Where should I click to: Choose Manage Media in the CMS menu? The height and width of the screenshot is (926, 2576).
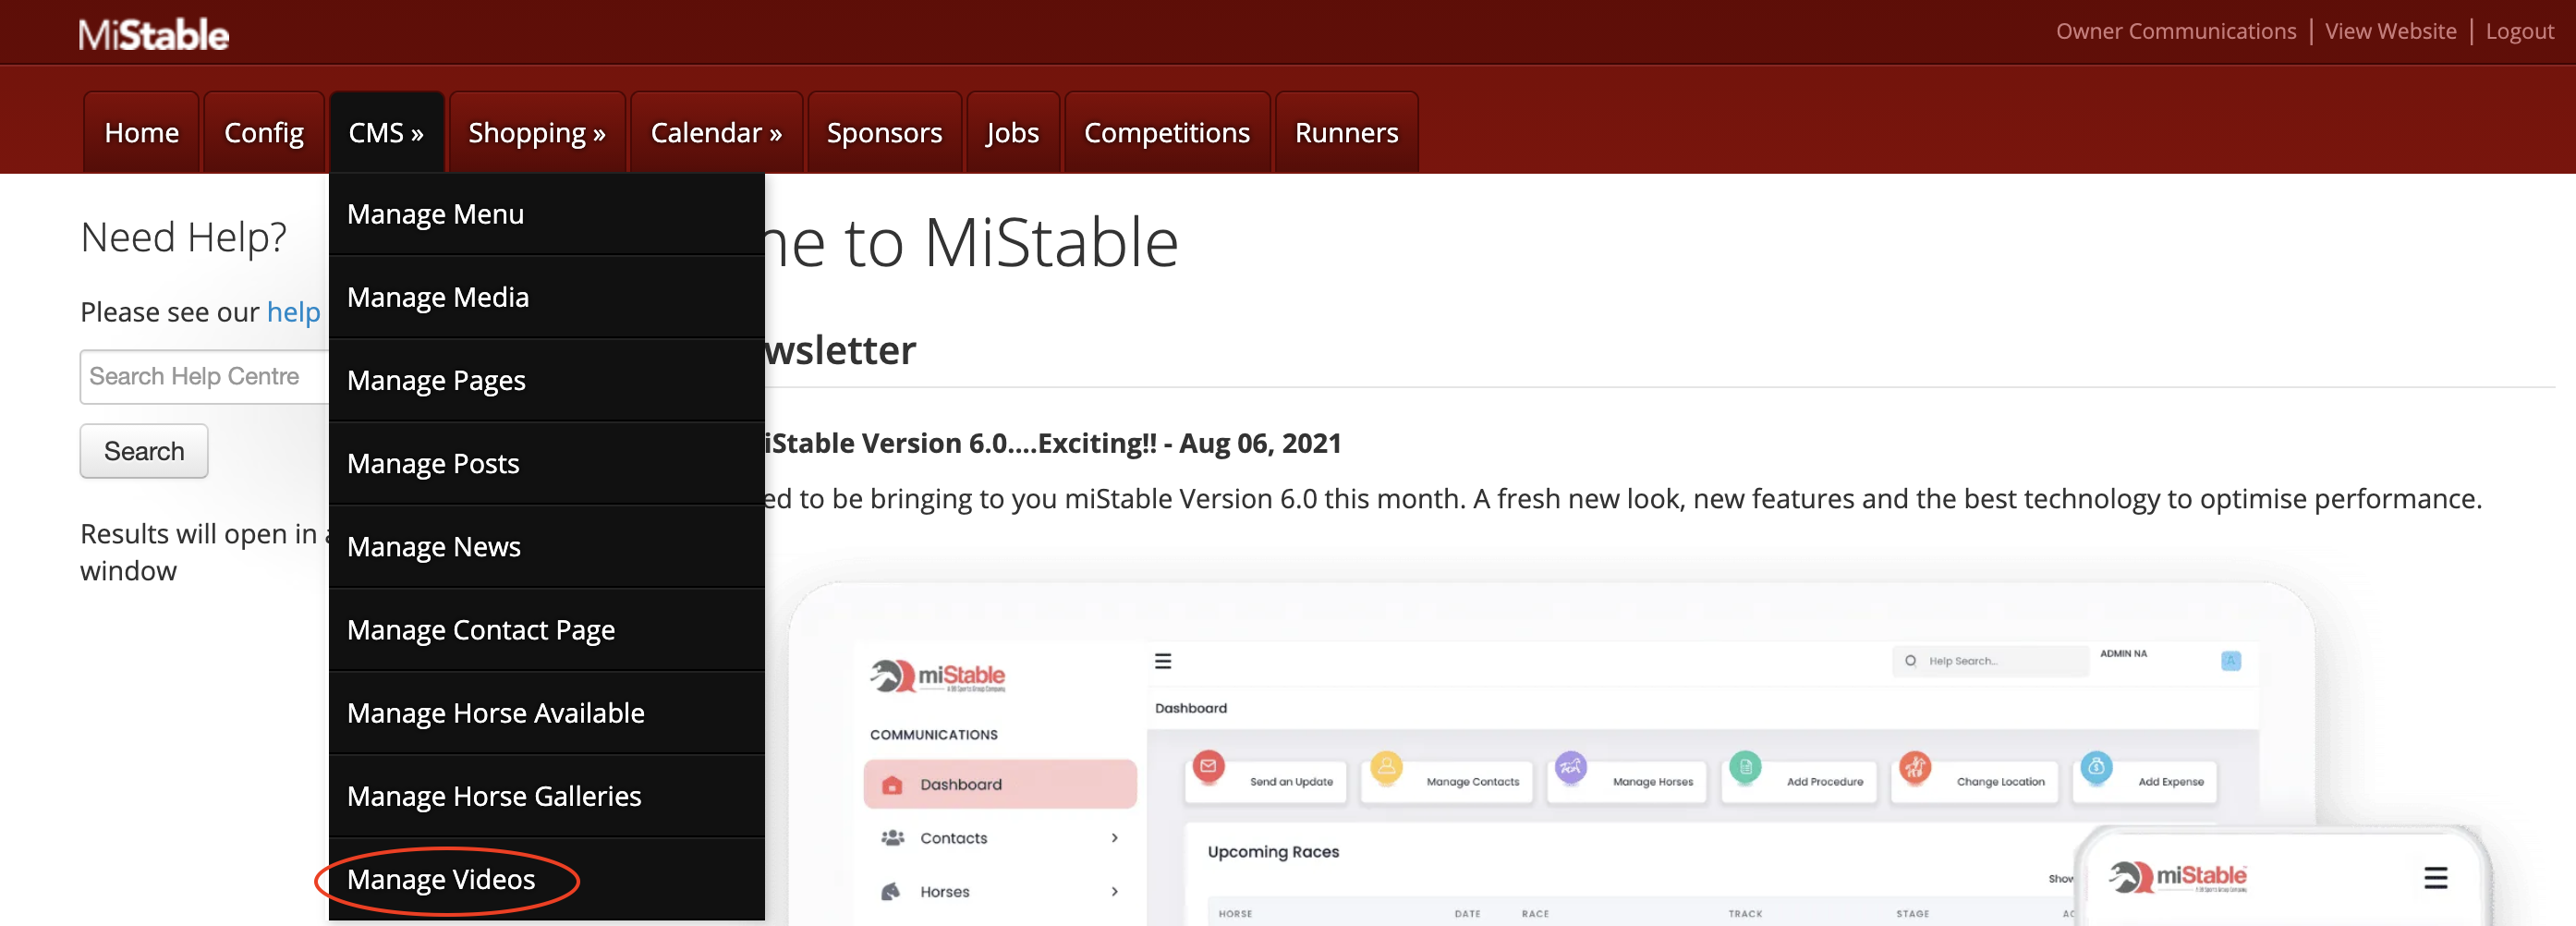click(437, 297)
